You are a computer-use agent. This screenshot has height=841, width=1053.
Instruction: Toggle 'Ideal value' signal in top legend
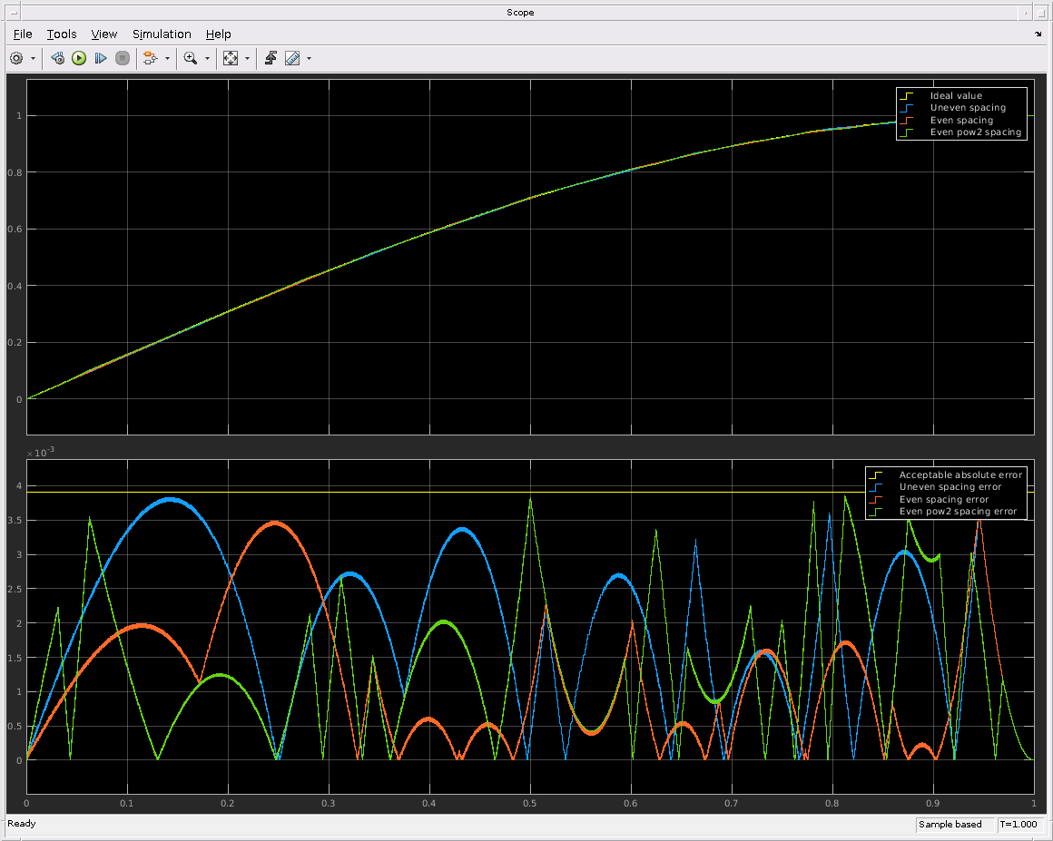(x=956, y=95)
